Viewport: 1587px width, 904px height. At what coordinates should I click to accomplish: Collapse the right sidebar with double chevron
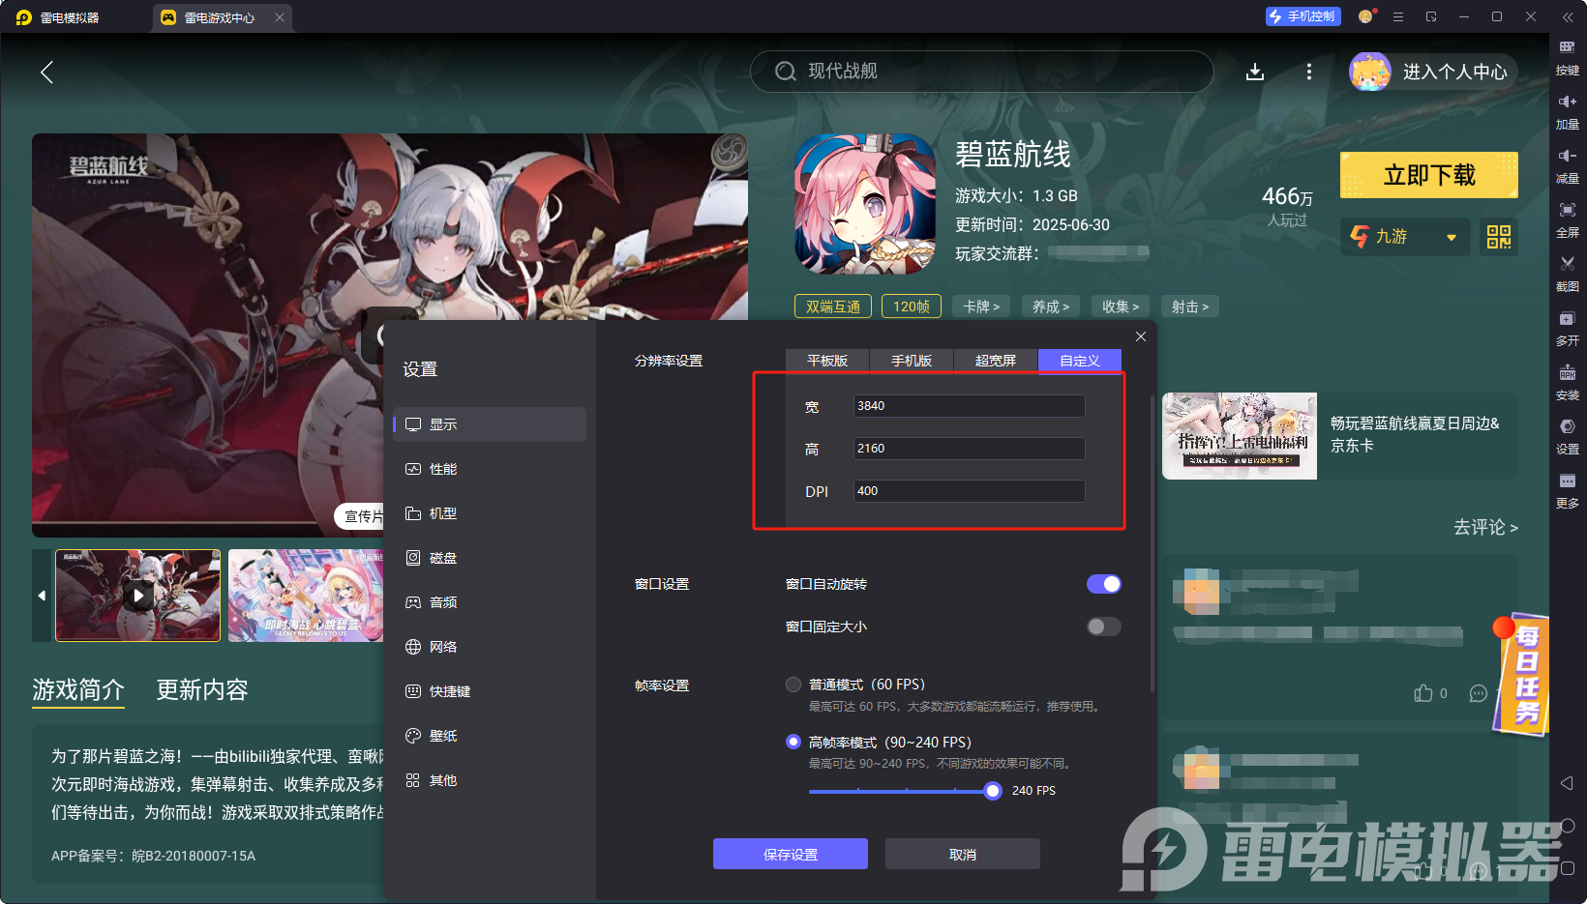pos(1568,17)
